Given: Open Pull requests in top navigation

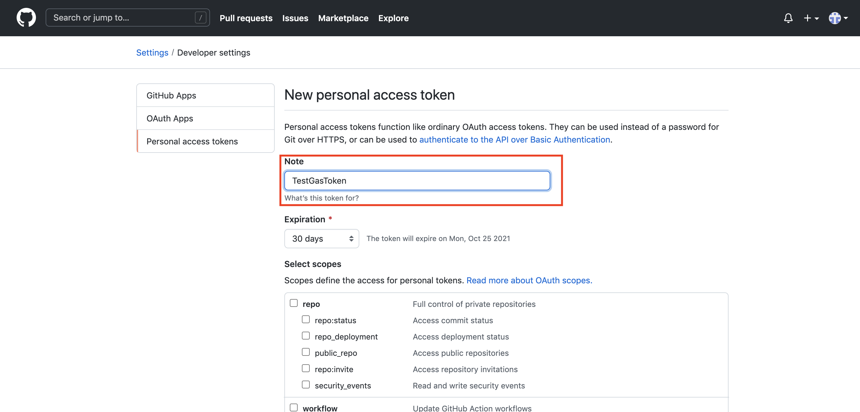Looking at the screenshot, I should click(246, 18).
